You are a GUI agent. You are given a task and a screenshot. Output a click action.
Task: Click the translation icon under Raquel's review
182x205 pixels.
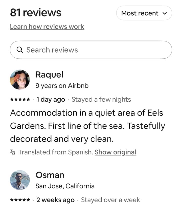13,152
